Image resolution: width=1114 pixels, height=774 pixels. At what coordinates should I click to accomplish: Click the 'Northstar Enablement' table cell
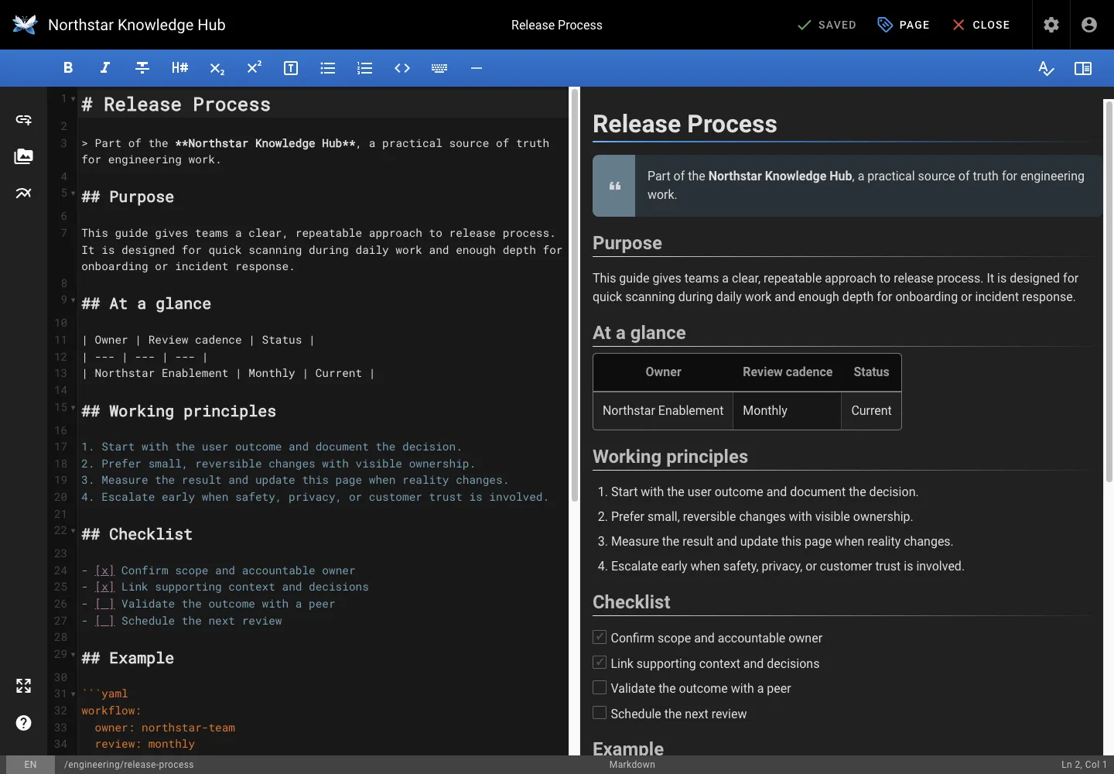[x=663, y=411]
